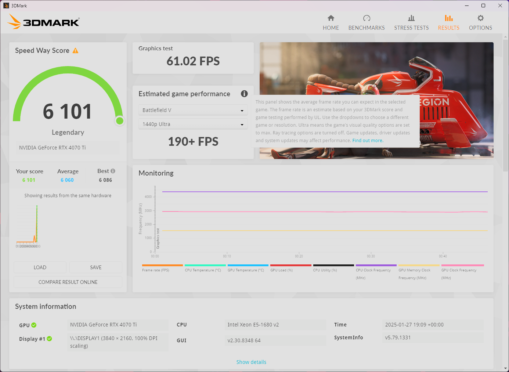Click the Home icon in navigation
The height and width of the screenshot is (372, 509).
click(x=331, y=18)
